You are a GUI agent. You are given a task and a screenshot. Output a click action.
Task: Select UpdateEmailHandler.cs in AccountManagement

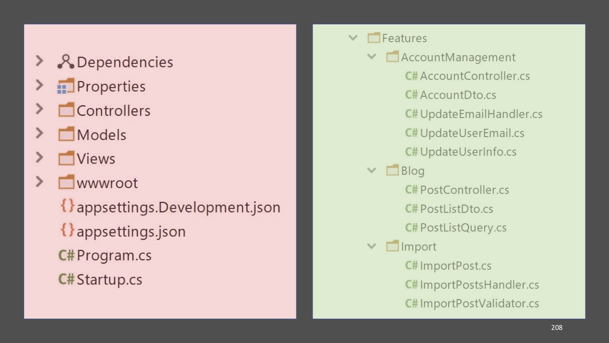481,114
